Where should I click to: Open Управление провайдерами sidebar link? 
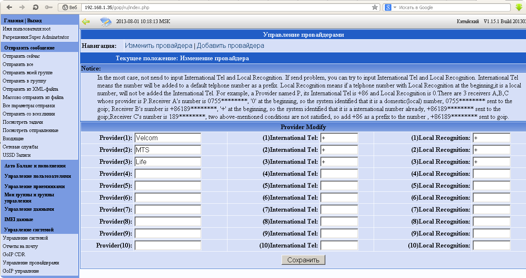pos(31,263)
